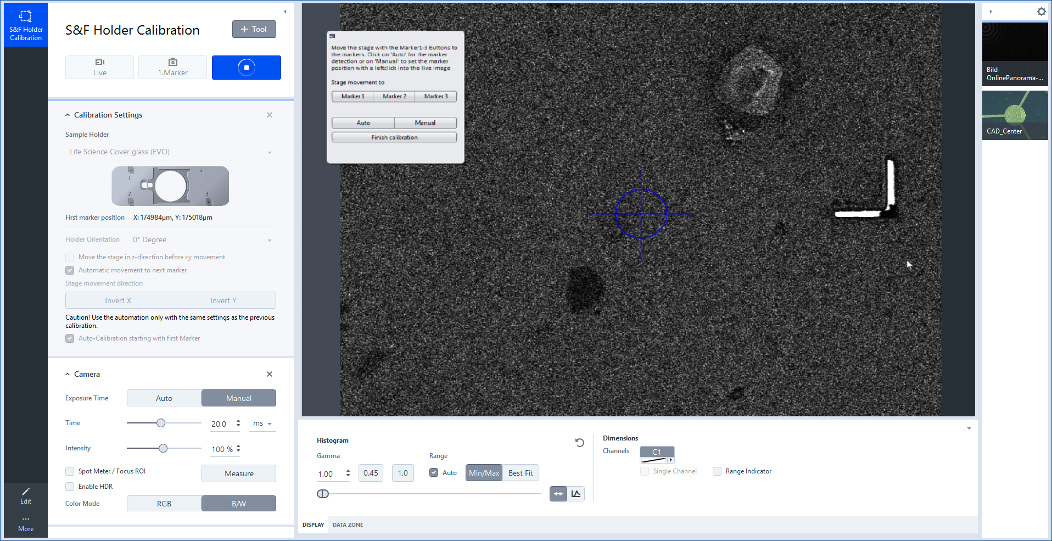Collapse the Camera section
Viewport: 1052px width, 541px height.
(x=68, y=374)
